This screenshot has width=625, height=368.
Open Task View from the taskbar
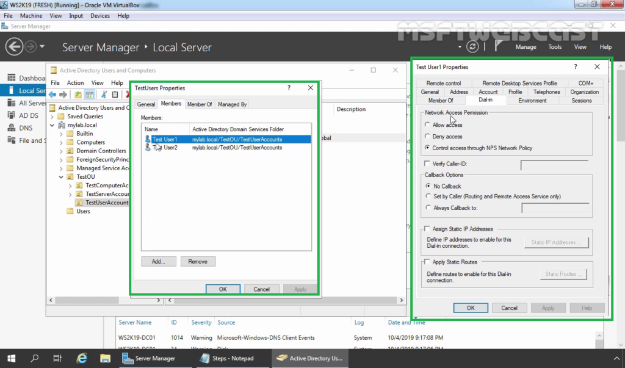click(x=57, y=358)
